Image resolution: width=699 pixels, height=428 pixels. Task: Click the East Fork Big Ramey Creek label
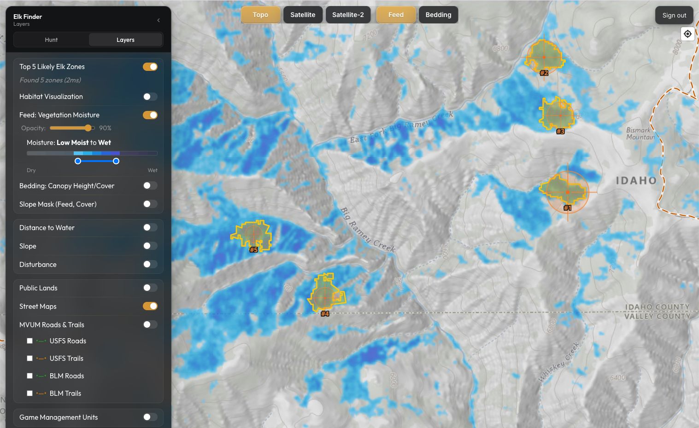(401, 127)
